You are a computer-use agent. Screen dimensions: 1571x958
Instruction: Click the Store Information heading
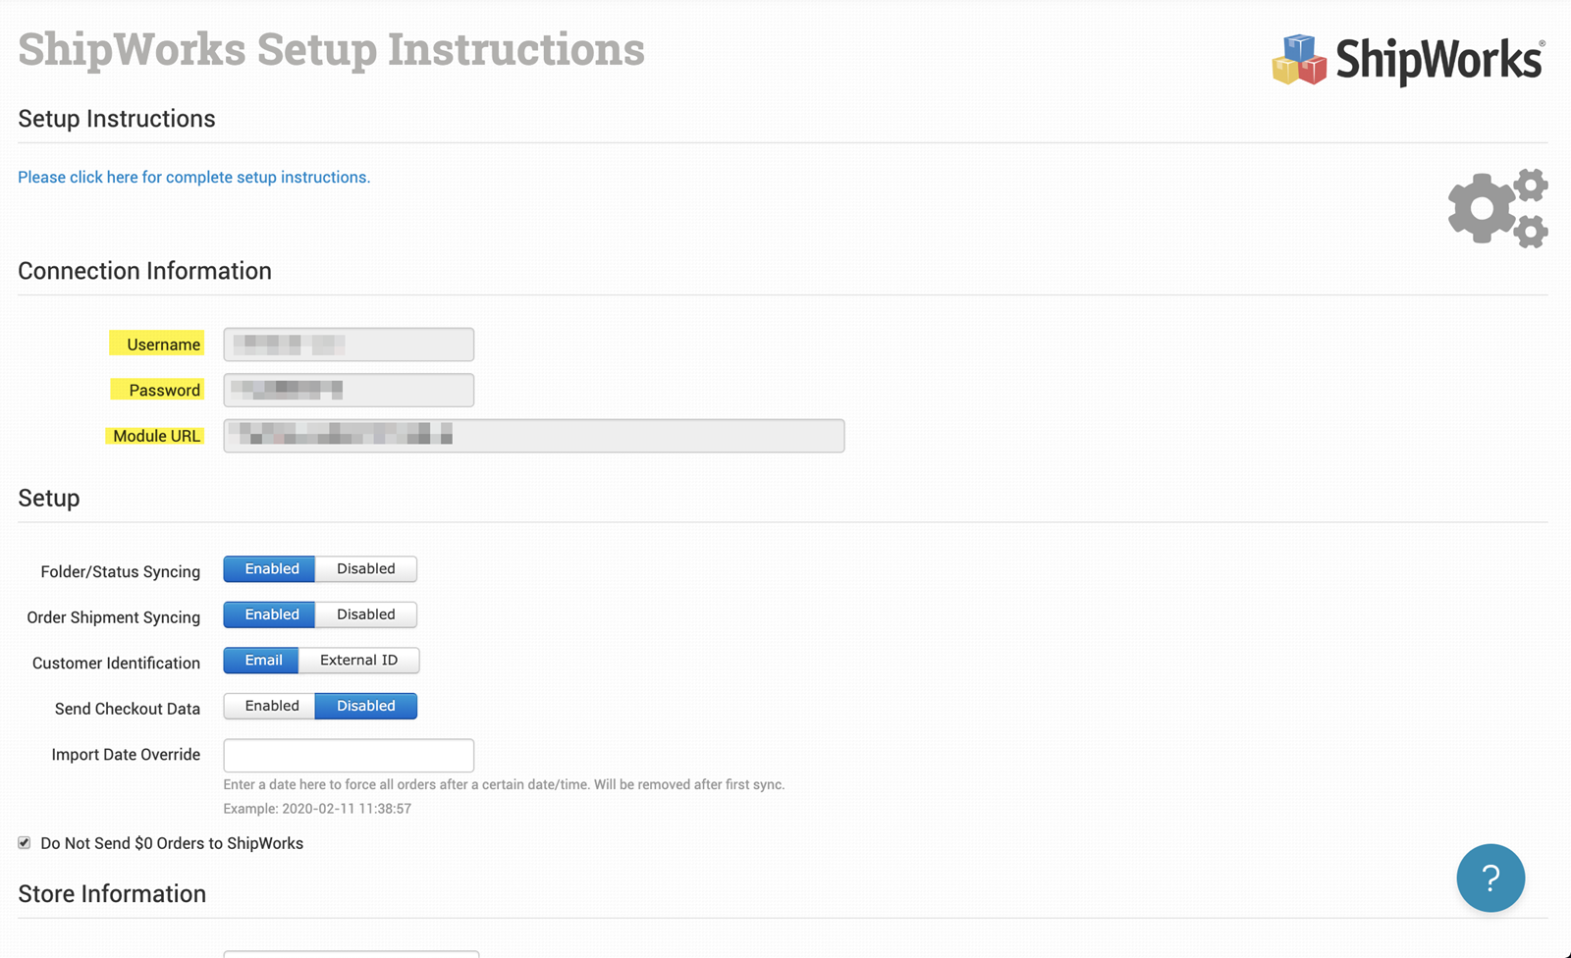tap(112, 894)
